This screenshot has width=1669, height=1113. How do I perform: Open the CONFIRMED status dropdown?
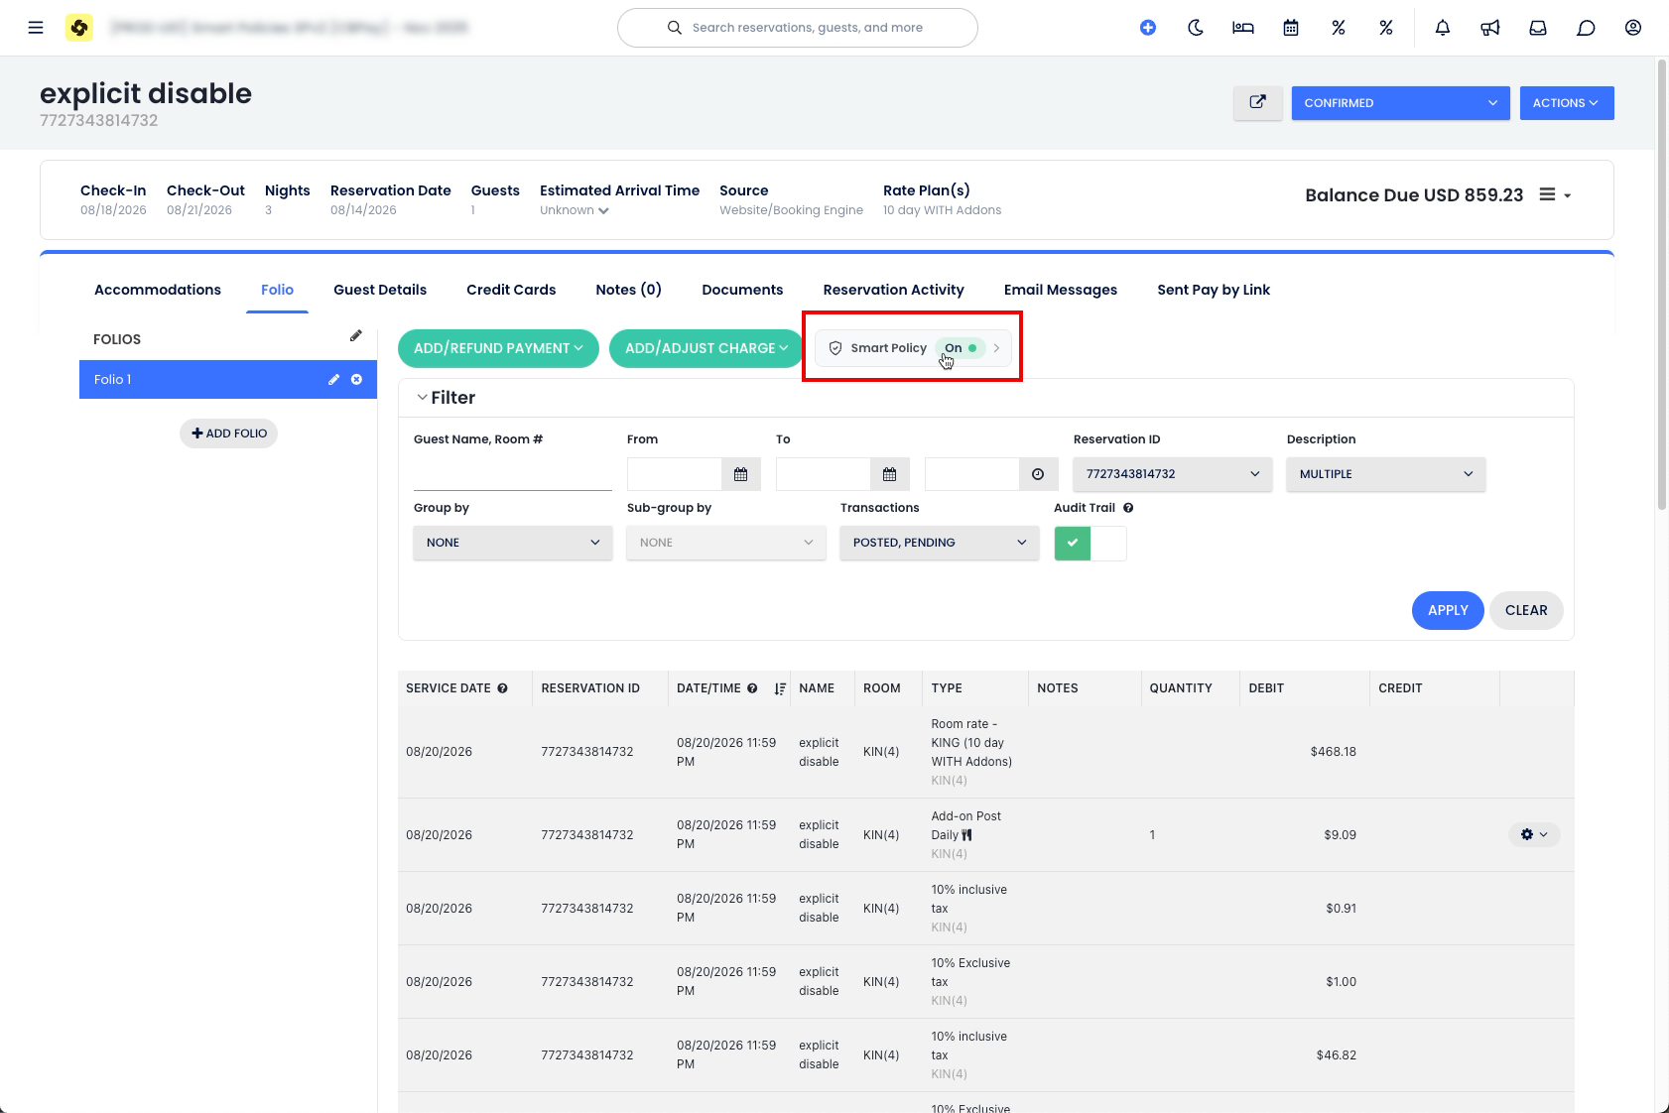[1400, 103]
